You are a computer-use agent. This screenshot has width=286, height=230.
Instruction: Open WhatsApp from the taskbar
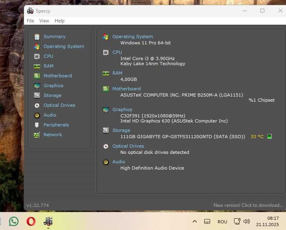(14, 221)
